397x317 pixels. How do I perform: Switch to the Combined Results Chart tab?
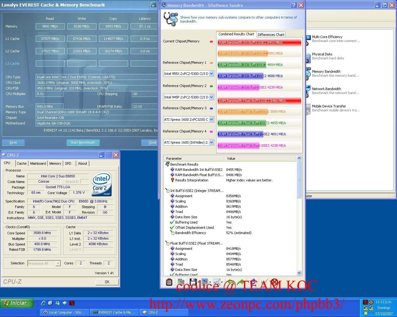tap(236, 34)
